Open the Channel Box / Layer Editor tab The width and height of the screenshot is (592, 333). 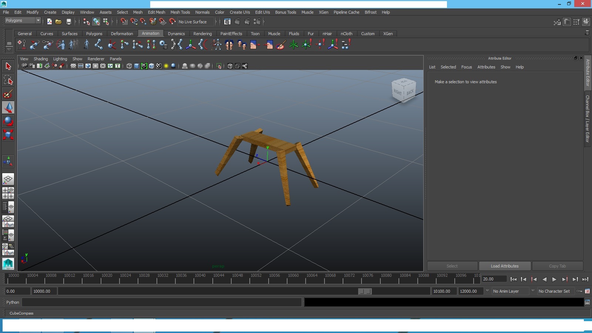(587, 119)
